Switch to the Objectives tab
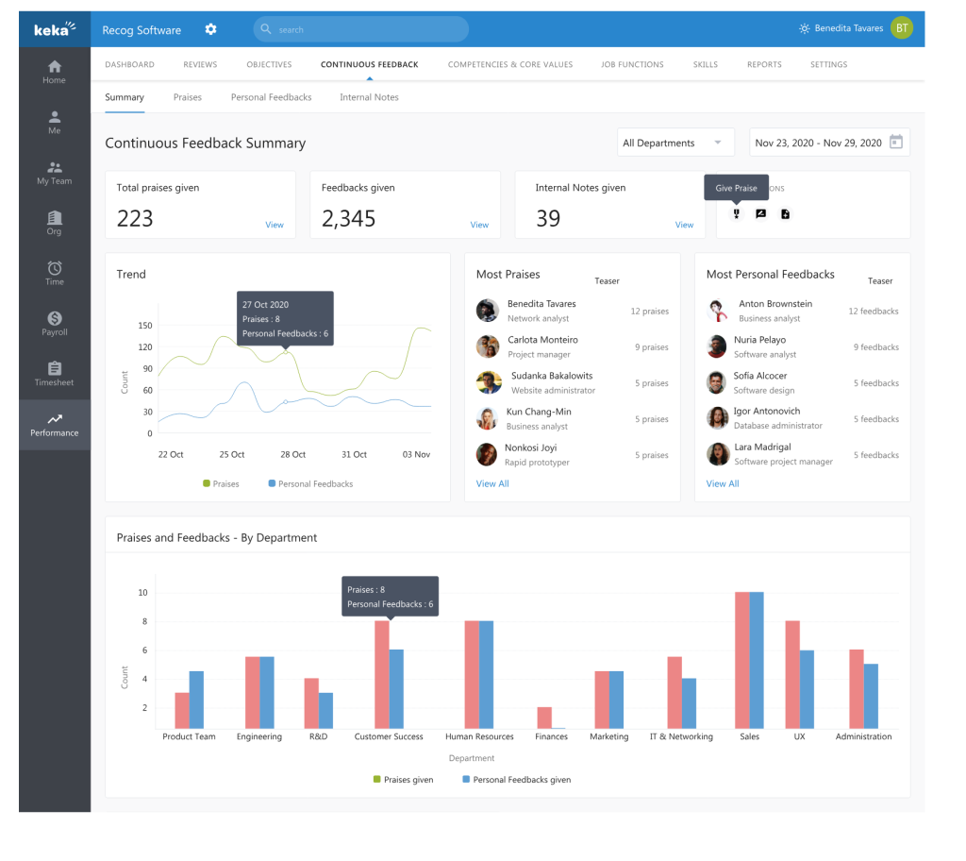 pyautogui.click(x=269, y=64)
